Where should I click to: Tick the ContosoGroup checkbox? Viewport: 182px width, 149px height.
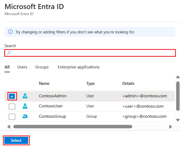(x=12, y=116)
